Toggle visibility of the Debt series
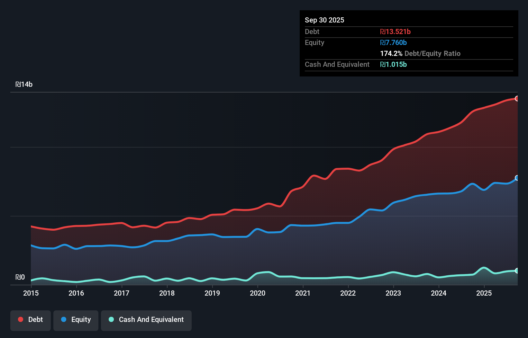Viewport: 528px width, 338px height. 31,320
